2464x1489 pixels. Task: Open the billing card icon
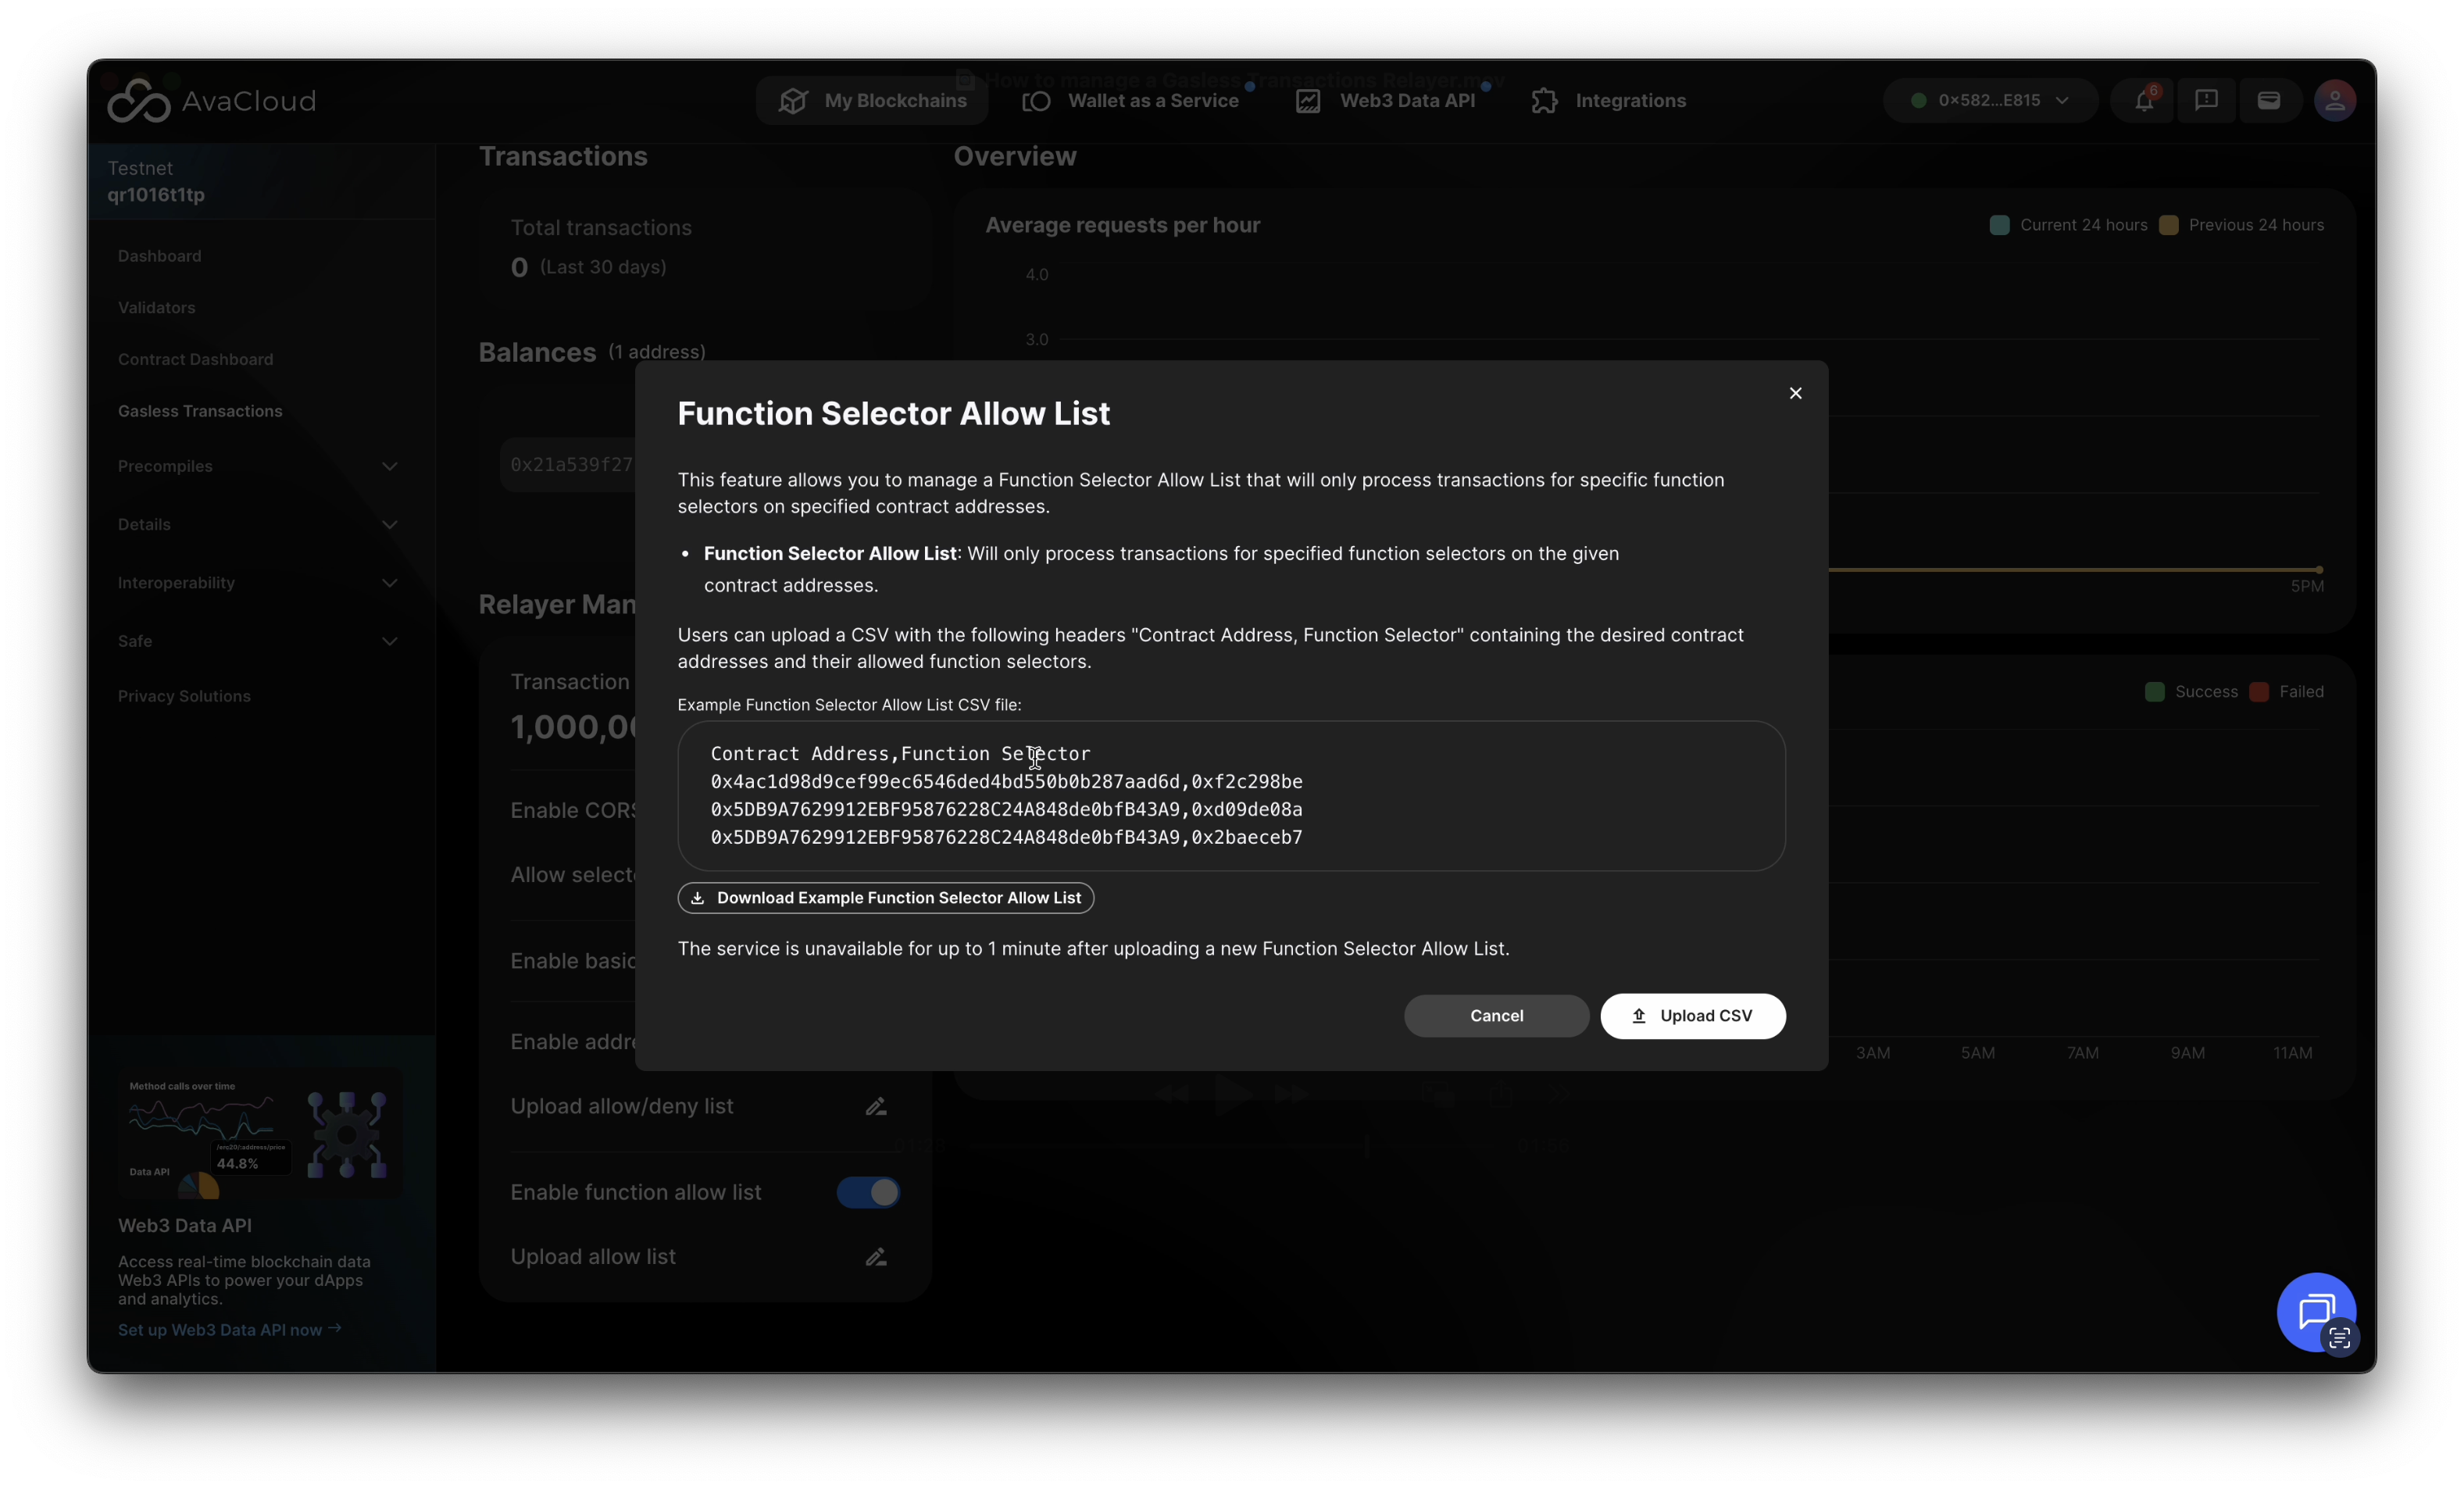tap(2268, 101)
